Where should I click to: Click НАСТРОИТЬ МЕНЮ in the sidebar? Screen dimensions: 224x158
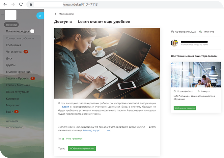[x=14, y=127]
